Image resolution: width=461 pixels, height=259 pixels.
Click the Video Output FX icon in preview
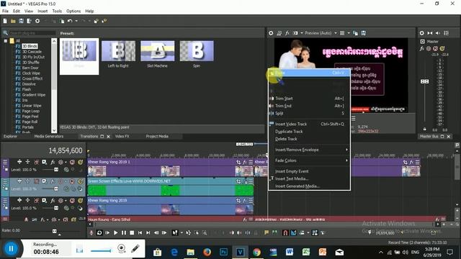[287, 33]
